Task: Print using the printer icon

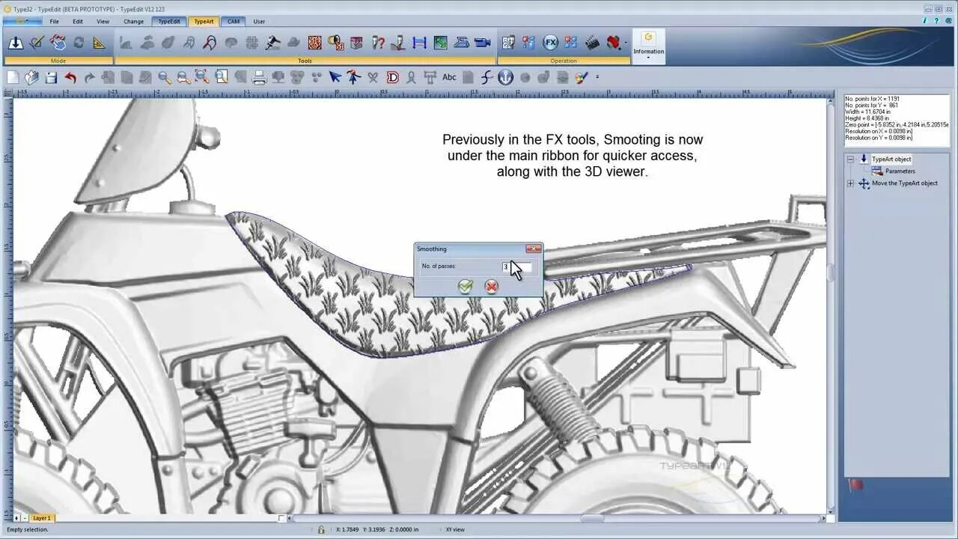Action: [x=259, y=77]
